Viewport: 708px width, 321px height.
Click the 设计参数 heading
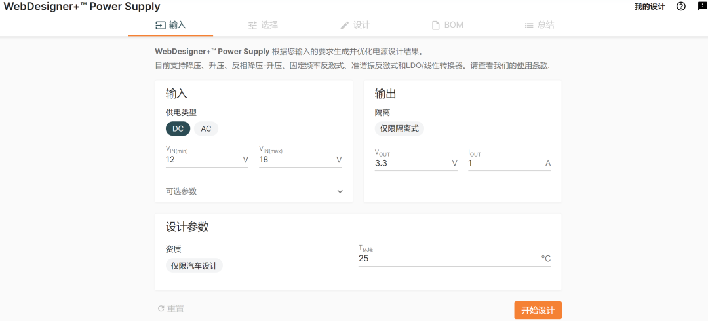click(x=187, y=227)
